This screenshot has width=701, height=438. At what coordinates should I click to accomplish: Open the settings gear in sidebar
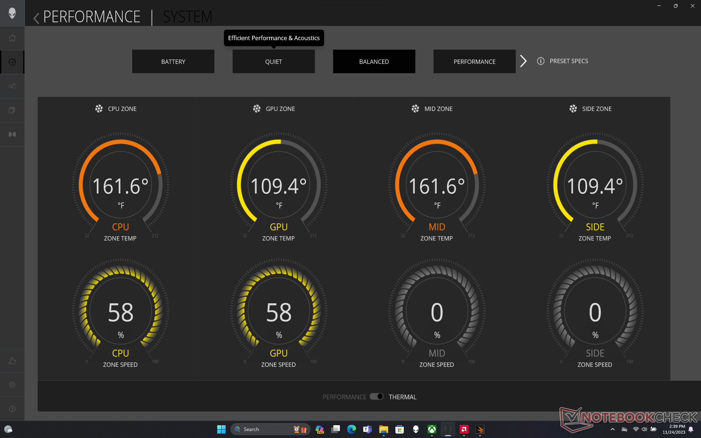pyautogui.click(x=12, y=385)
